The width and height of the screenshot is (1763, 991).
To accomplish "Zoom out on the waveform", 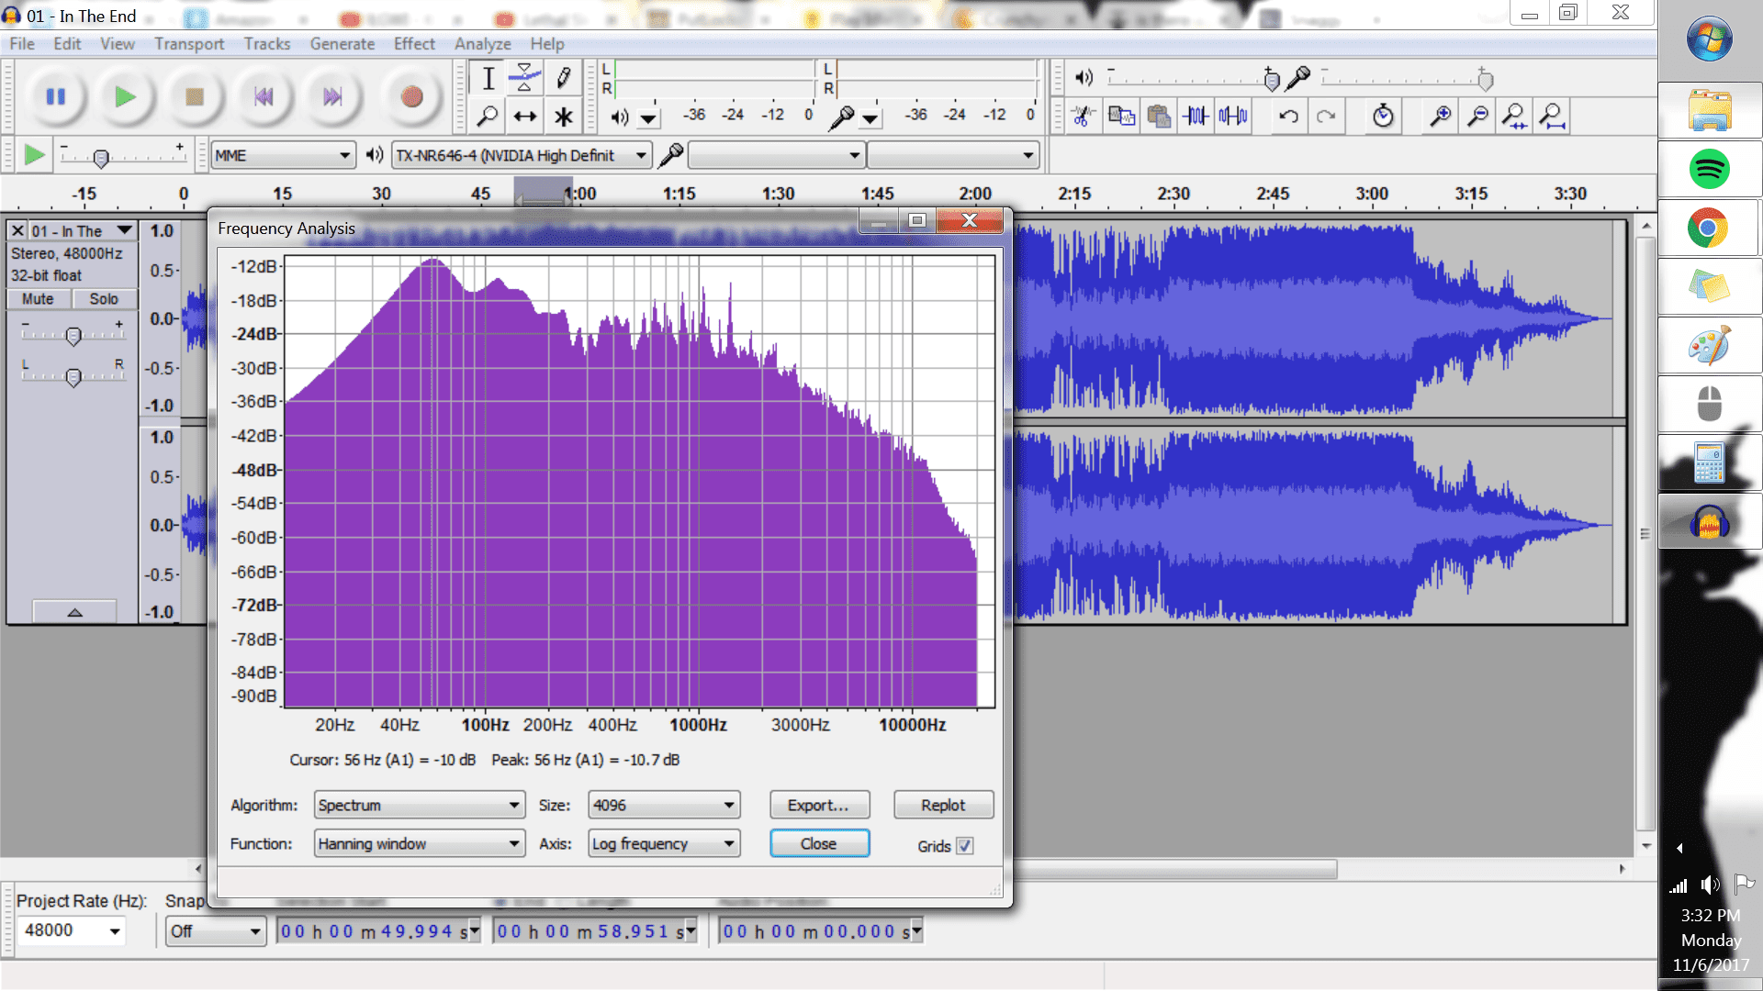I will (1477, 117).
